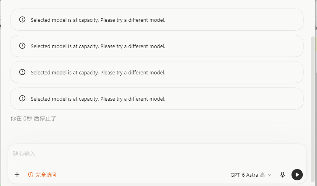Image resolution: width=317 pixels, height=186 pixels.
Task: Click the third "Selected model is at capacity" text
Action: [x=98, y=72]
